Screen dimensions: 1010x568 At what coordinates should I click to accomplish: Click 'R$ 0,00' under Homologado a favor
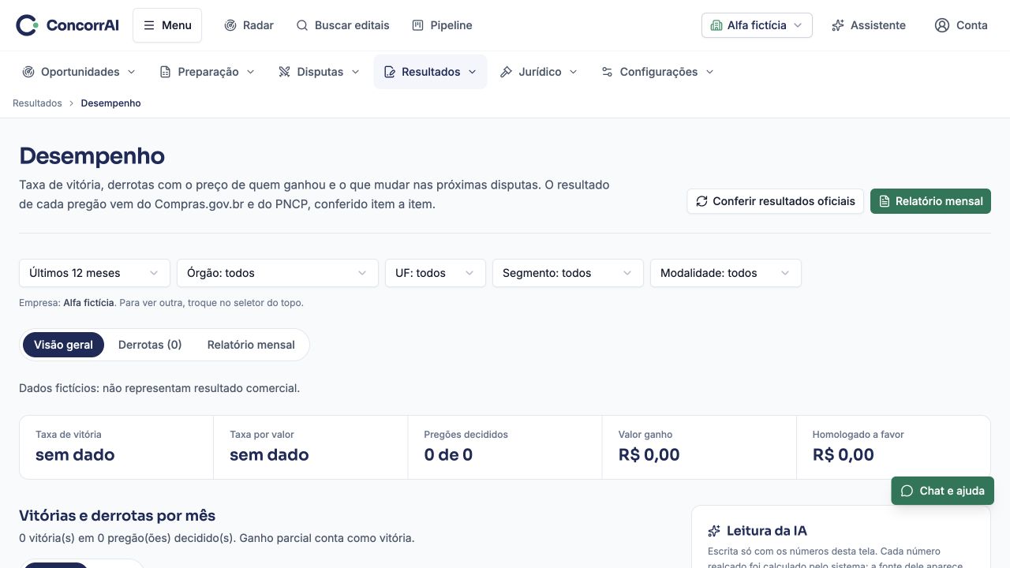tap(844, 454)
